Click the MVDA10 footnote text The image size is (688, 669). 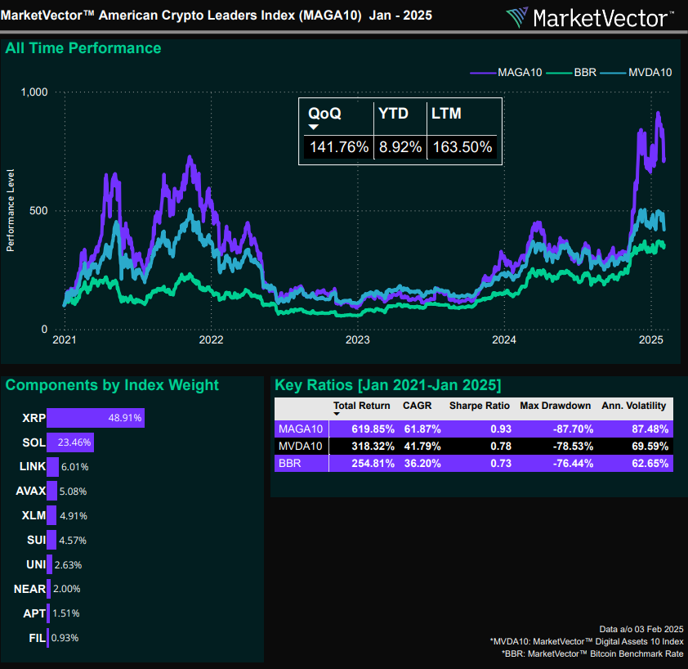587,642
